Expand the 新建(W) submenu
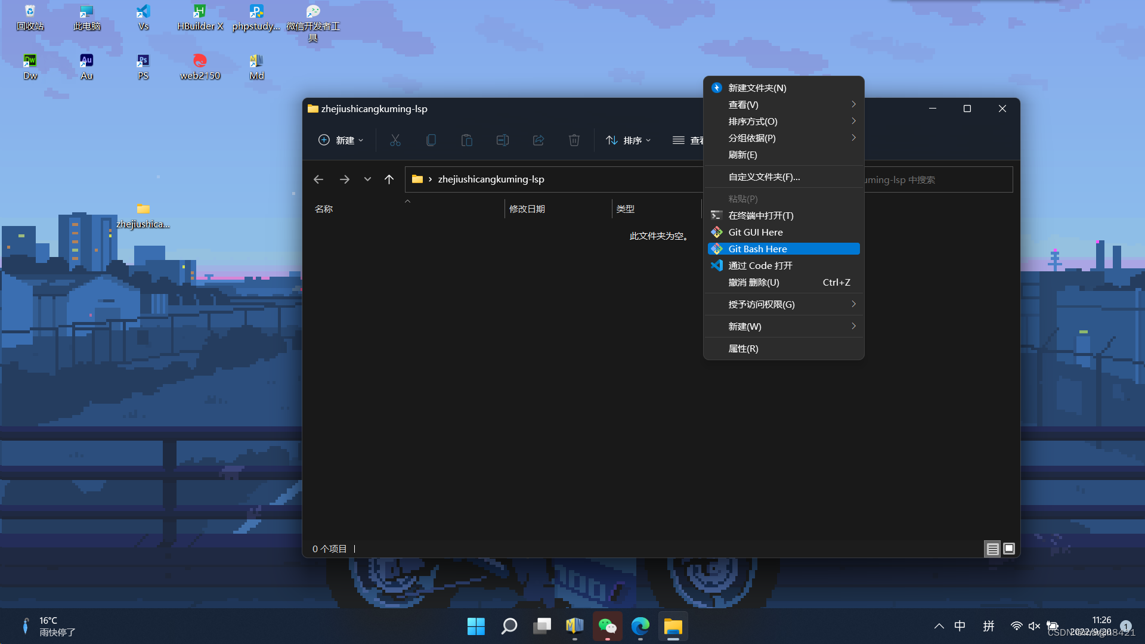This screenshot has width=1145, height=644. point(784,326)
